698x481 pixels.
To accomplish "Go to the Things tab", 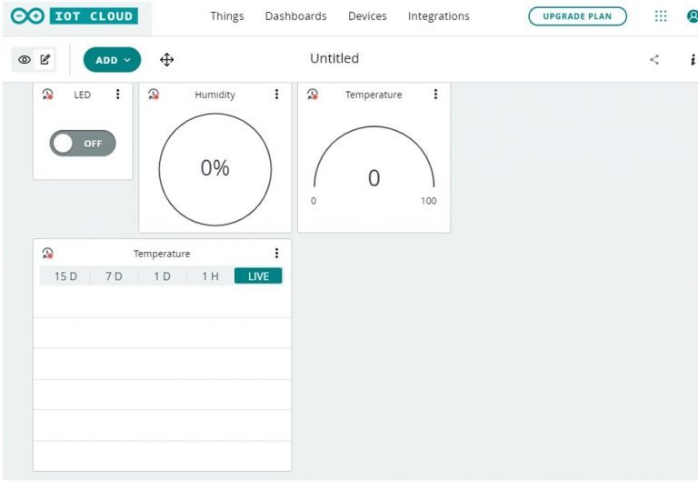I will point(226,16).
